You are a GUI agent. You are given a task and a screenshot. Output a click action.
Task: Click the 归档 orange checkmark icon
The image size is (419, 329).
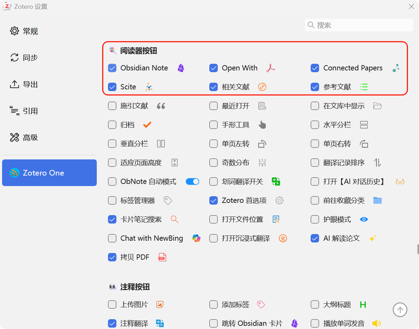[147, 125]
